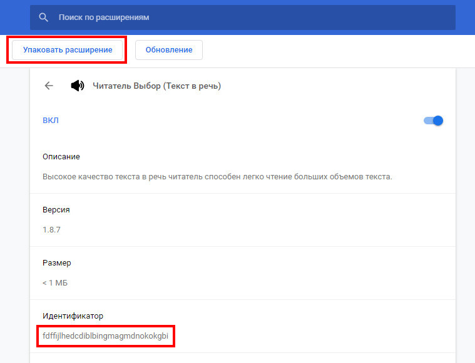Click the search magnifier icon
The height and width of the screenshot is (363, 475).
(44, 17)
